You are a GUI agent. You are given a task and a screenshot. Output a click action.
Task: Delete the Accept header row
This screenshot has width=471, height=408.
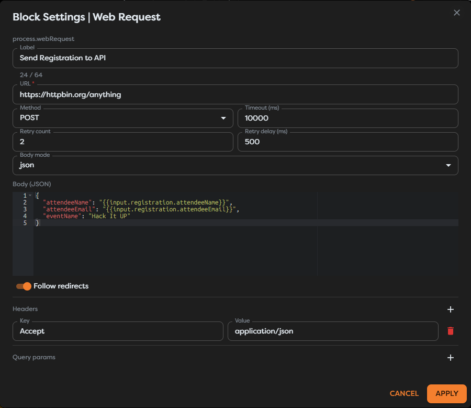pos(450,331)
